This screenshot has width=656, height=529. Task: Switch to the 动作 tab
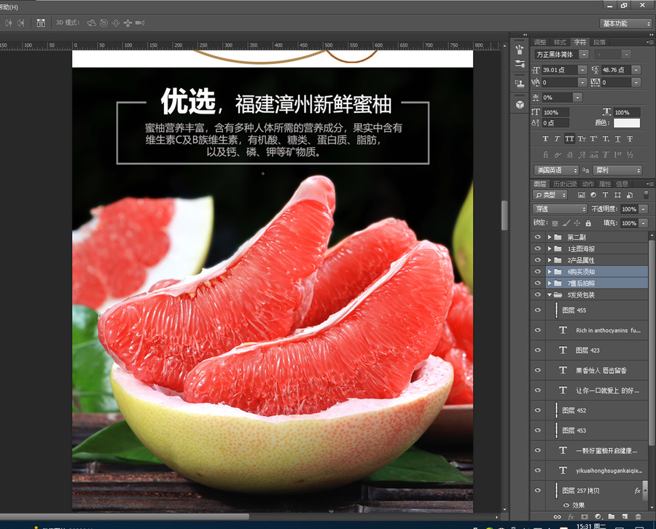(587, 184)
